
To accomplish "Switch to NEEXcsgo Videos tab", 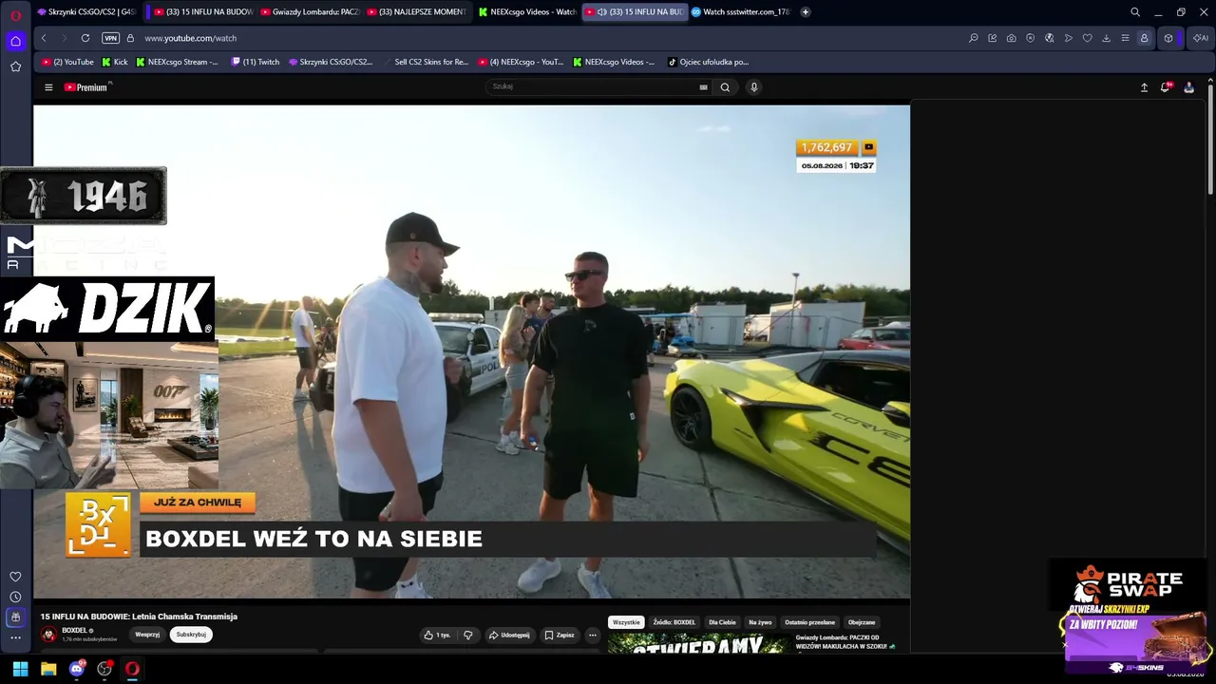I will 528,12.
